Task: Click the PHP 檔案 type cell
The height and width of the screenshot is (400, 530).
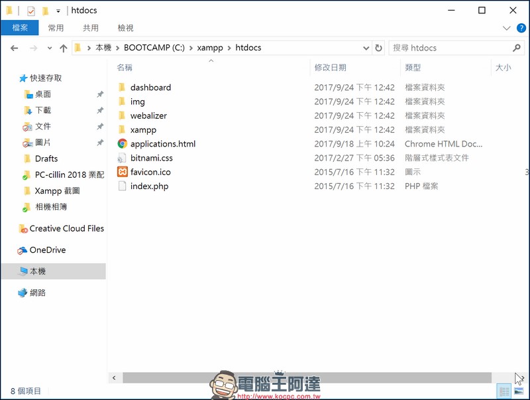Action: [421, 186]
